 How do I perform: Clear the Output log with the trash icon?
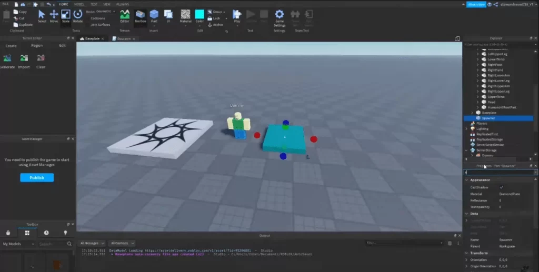pyautogui.click(x=450, y=243)
